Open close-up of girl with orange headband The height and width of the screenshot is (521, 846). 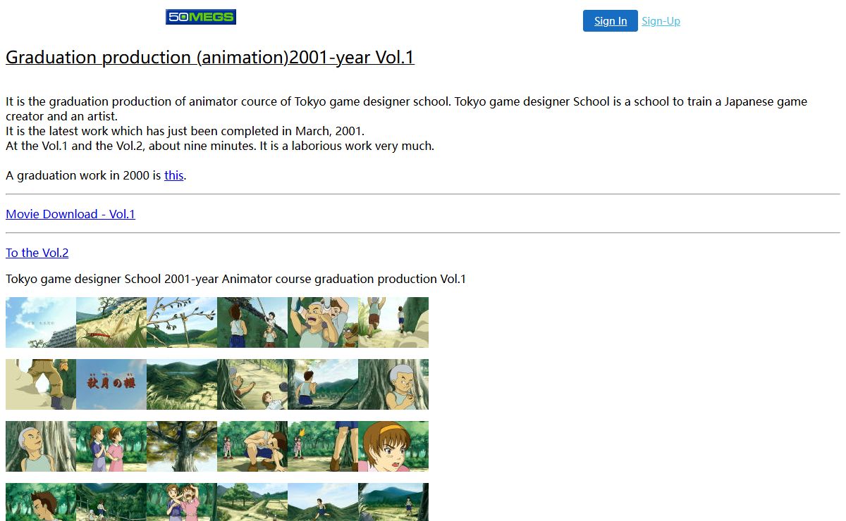click(393, 446)
